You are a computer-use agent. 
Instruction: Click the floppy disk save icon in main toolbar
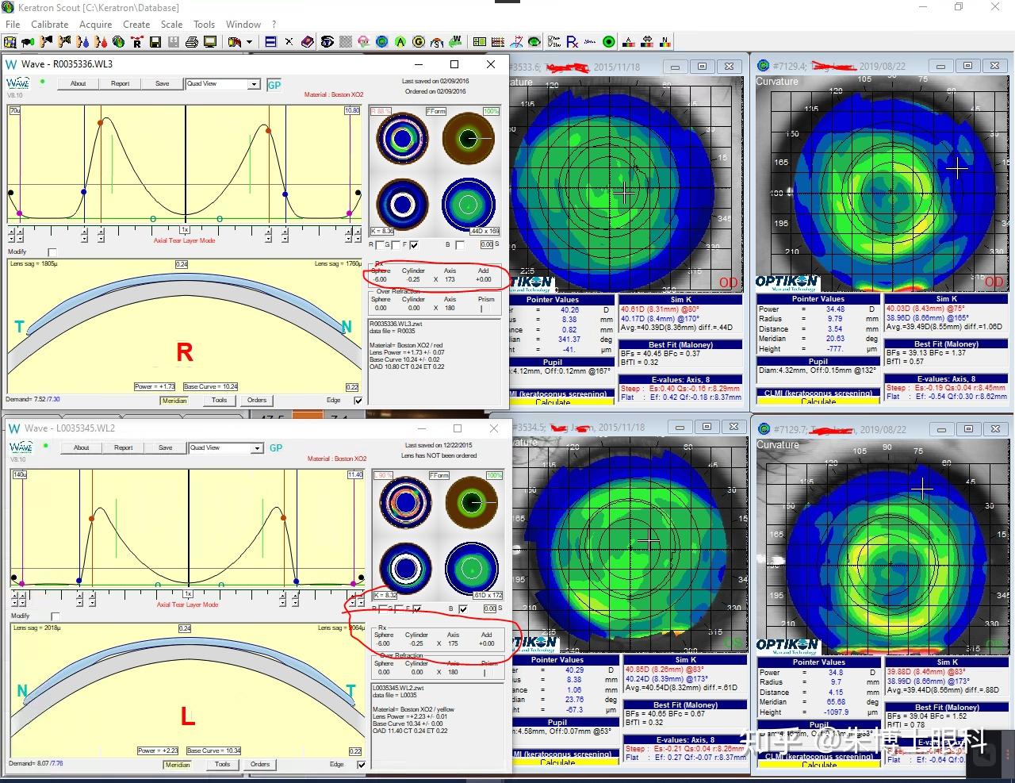point(155,42)
